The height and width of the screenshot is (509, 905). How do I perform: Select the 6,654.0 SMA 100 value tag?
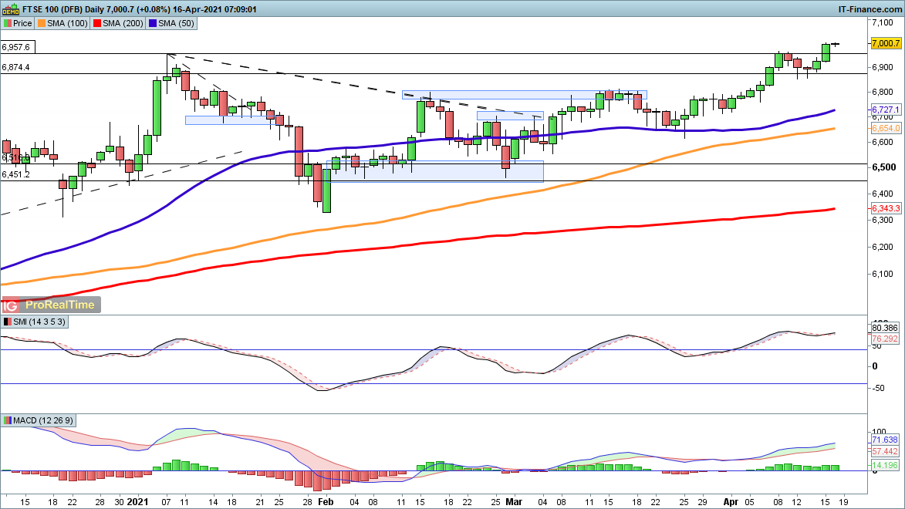pos(886,128)
